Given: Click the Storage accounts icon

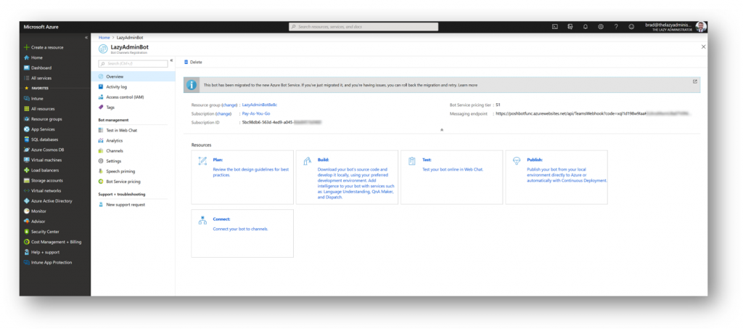Looking at the screenshot, I should click(x=27, y=181).
